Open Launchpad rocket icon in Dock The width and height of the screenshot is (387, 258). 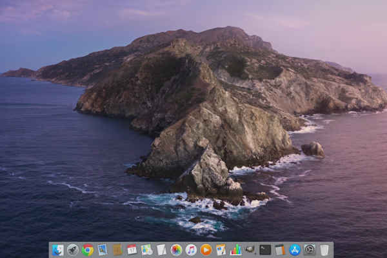coord(73,250)
